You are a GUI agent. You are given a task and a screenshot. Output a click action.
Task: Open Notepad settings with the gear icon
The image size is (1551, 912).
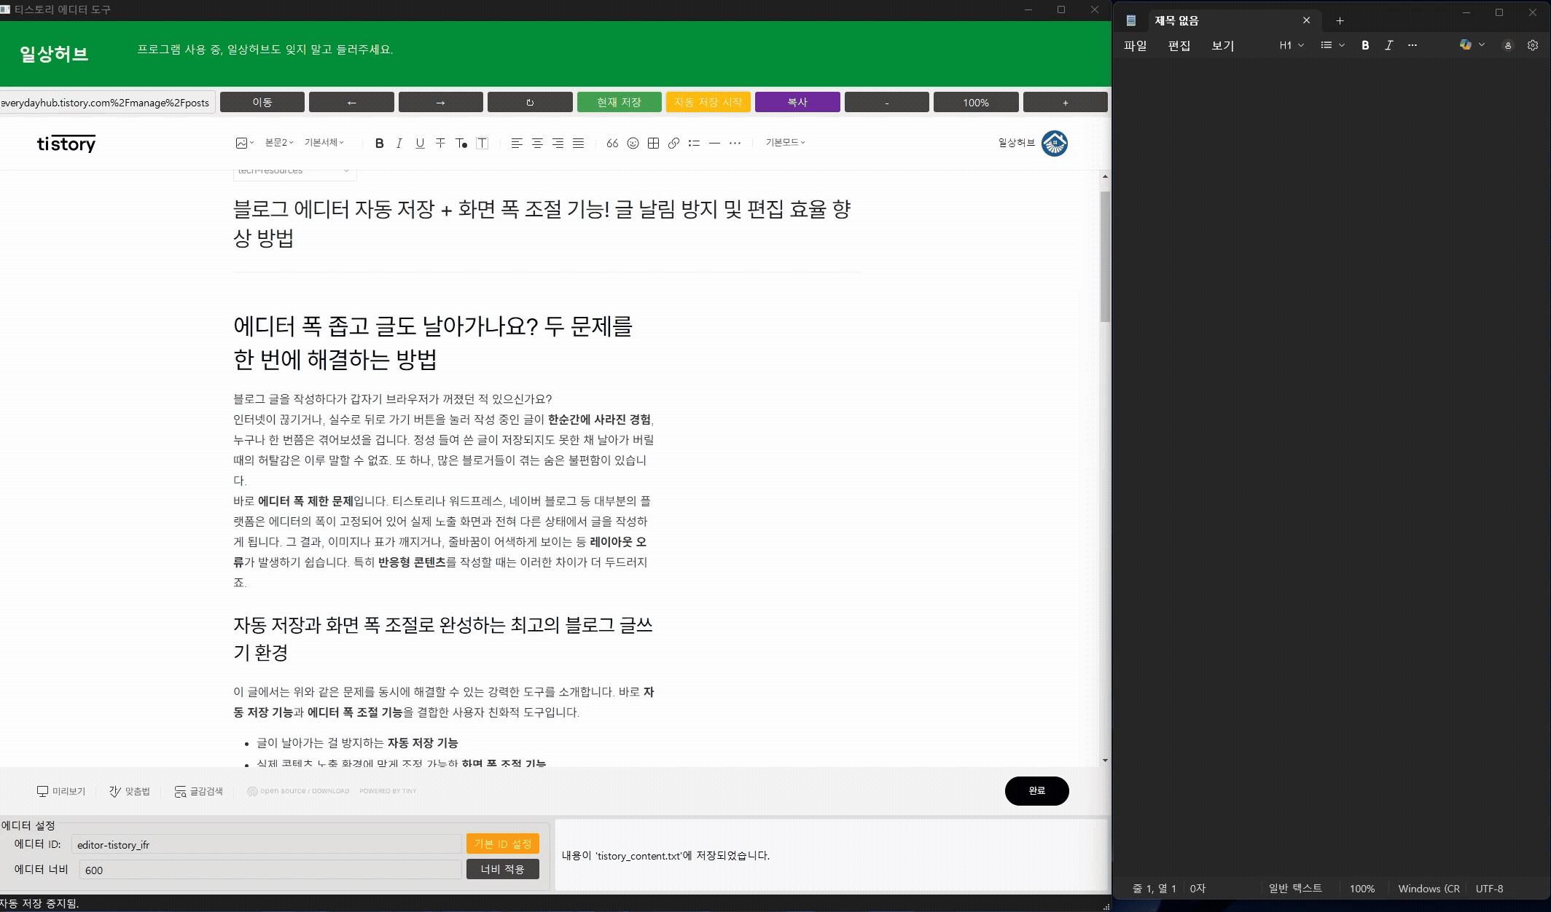tap(1531, 44)
